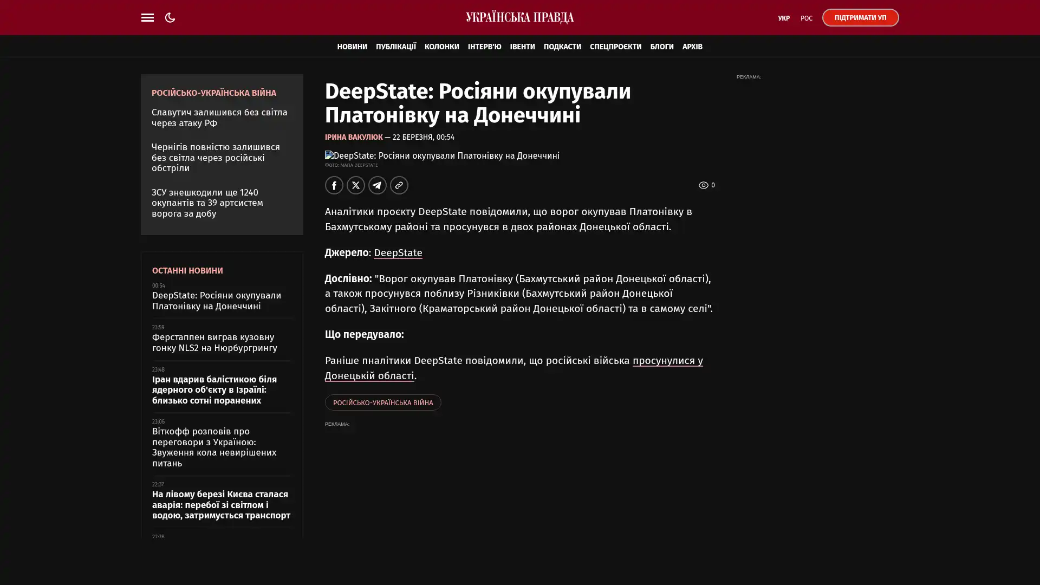Open the Новини menu item
The height and width of the screenshot is (585, 1040).
click(352, 47)
